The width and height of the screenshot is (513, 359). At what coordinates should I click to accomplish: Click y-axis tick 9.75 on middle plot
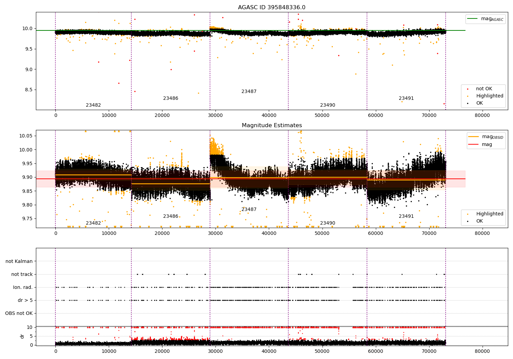pos(27,219)
